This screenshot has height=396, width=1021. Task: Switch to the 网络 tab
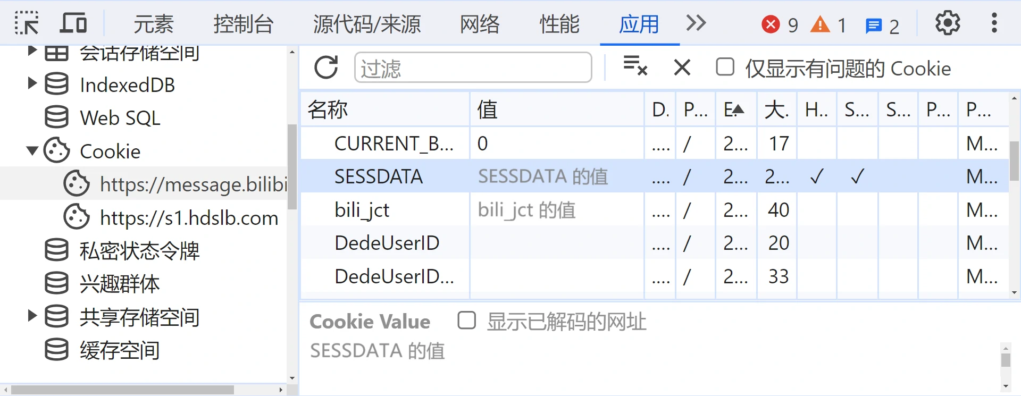(x=479, y=24)
